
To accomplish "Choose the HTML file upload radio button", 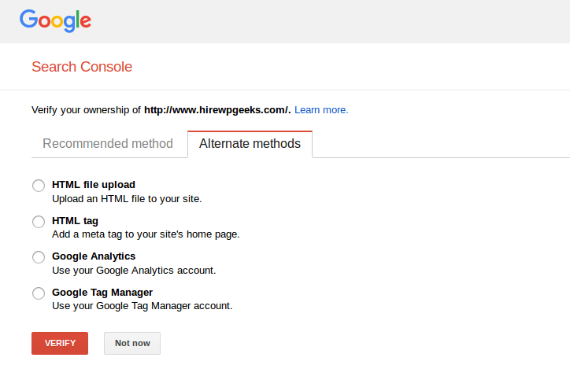I will pos(39,186).
